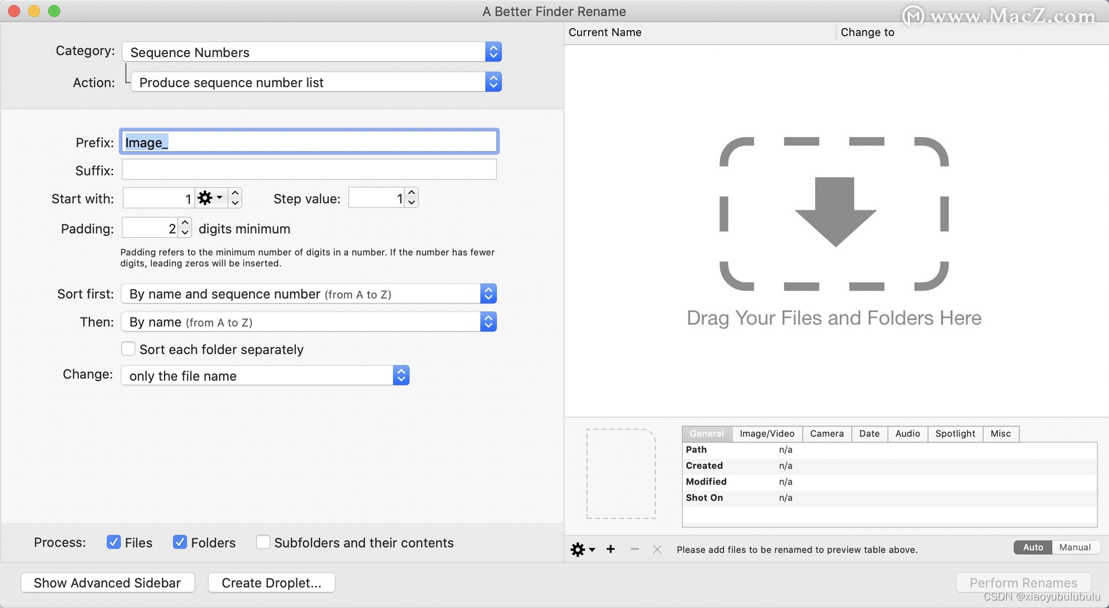Open the Category dropdown
This screenshot has width=1109, height=608.
[312, 52]
